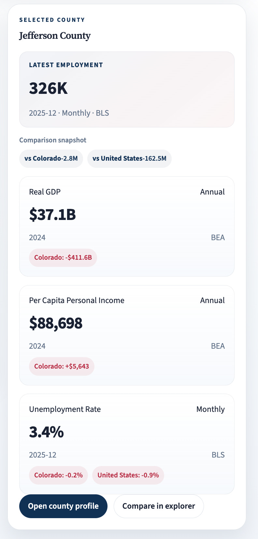
Task: Click the United States -0.9% badge
Action: click(x=128, y=475)
